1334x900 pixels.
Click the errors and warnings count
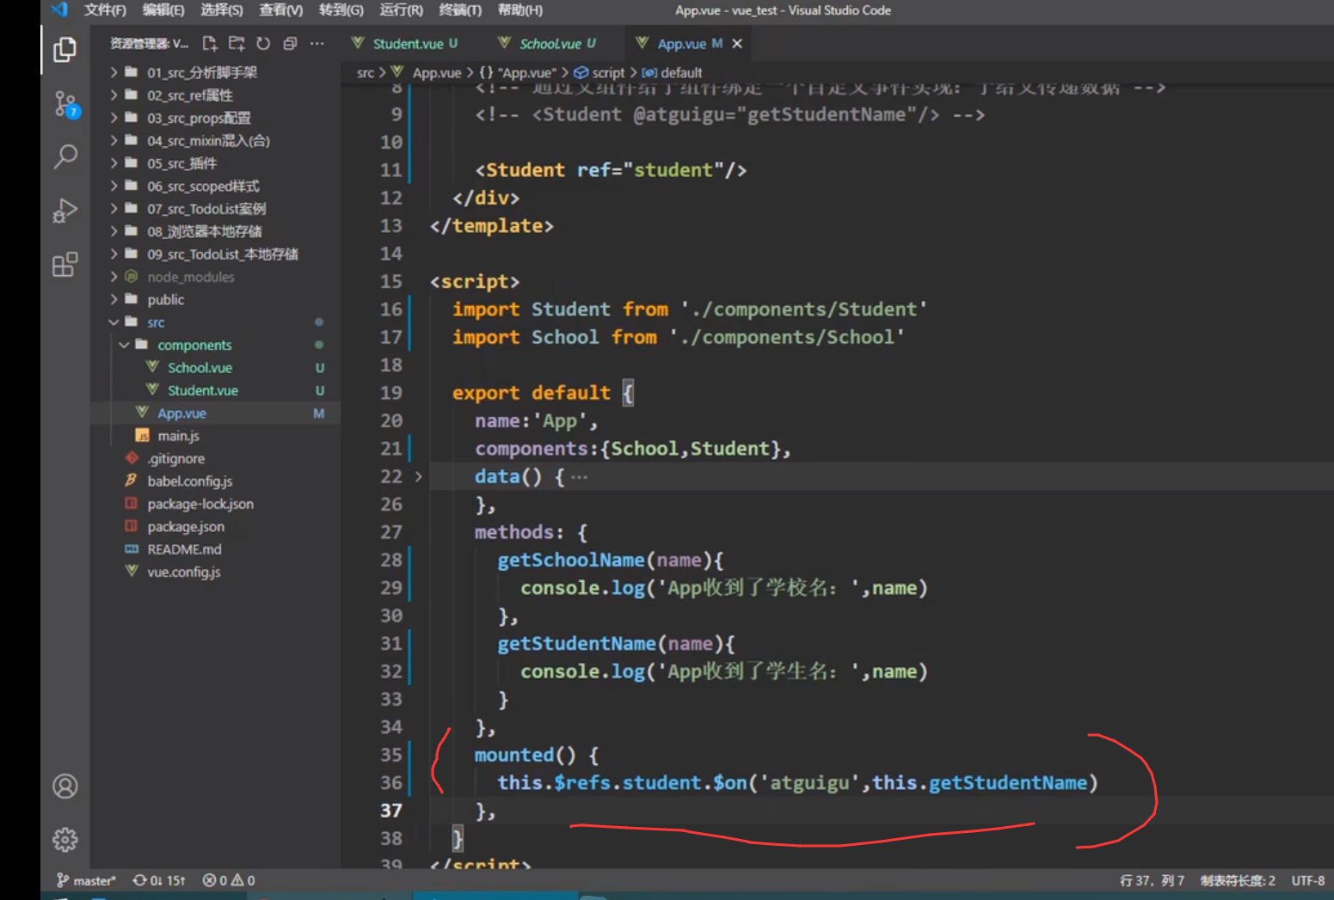click(x=229, y=880)
